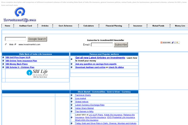
Task: Click the 'State Bank of India Life Insurance' heading
Action: coord(35,54)
